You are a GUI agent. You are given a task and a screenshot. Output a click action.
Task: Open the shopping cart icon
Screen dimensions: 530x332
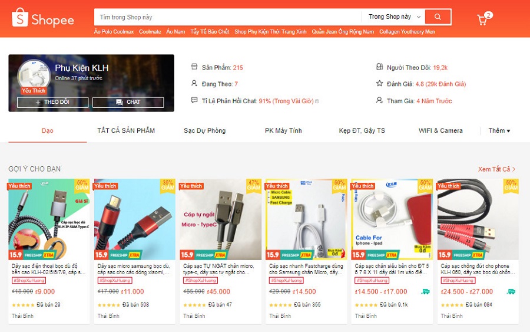(x=482, y=19)
